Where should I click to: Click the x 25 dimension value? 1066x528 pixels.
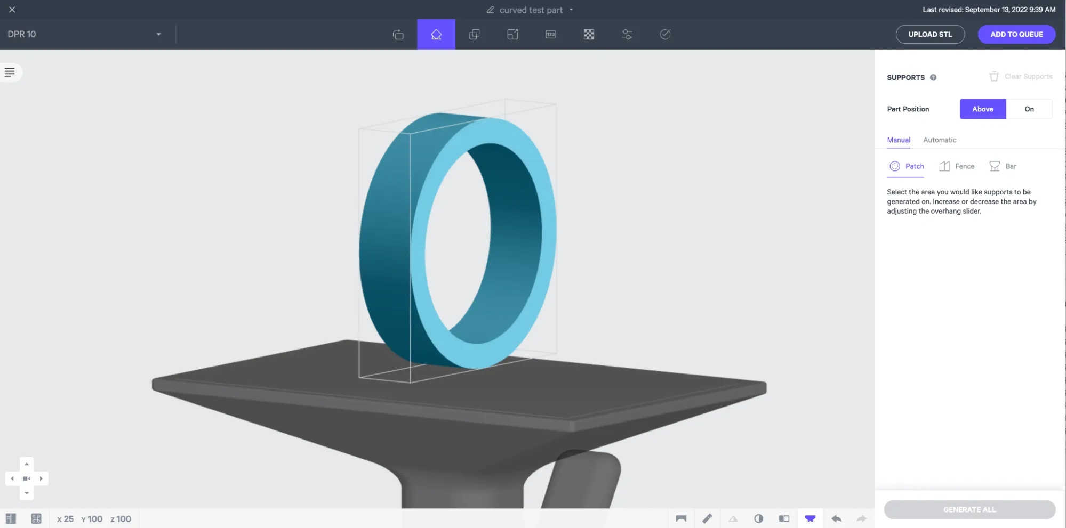65,518
